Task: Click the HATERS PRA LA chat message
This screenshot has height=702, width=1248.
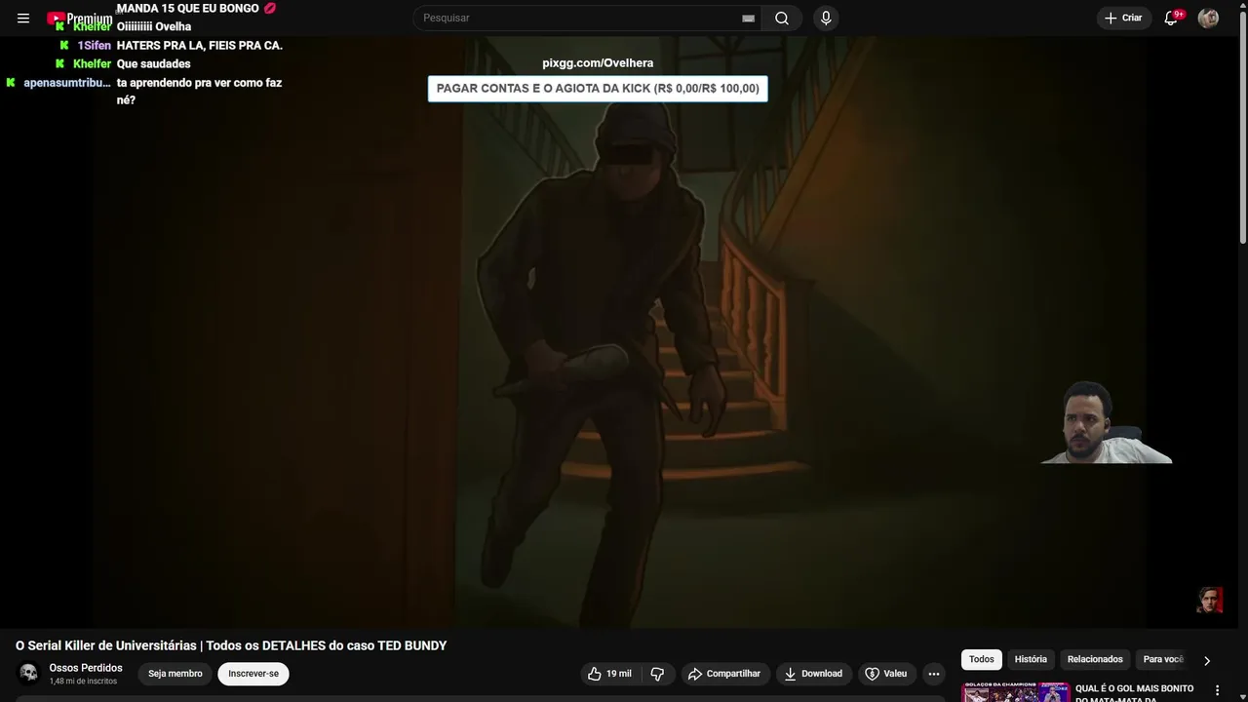Action: tap(200, 46)
